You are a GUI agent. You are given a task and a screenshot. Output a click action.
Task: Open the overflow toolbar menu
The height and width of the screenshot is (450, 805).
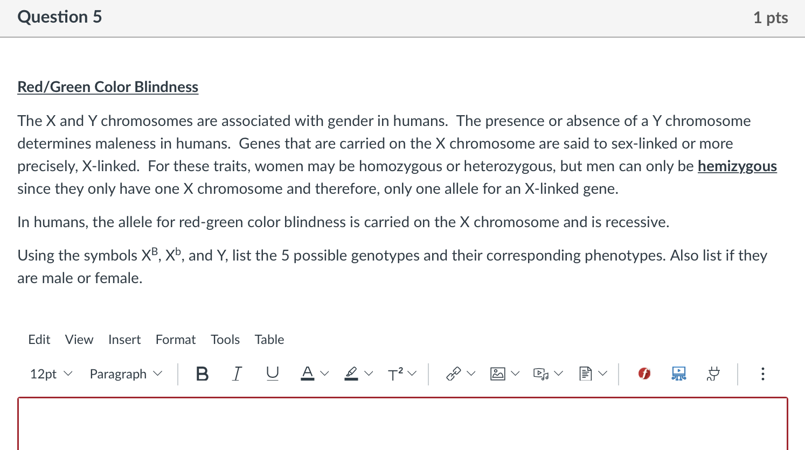[x=762, y=374]
